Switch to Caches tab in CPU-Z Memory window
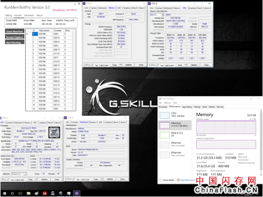263x197 pixels. click(x=94, y=8)
